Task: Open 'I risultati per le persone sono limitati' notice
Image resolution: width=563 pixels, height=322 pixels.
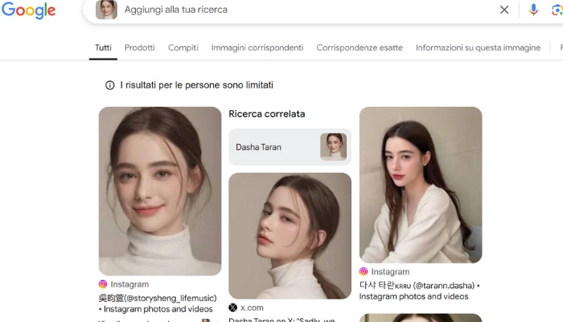Action: coord(197,85)
